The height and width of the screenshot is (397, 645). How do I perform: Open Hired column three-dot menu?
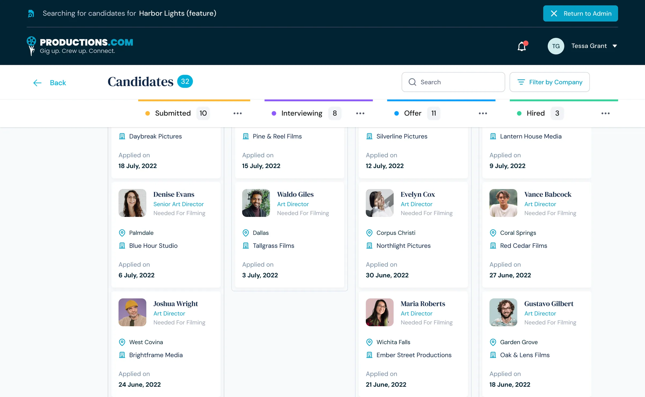pyautogui.click(x=605, y=113)
